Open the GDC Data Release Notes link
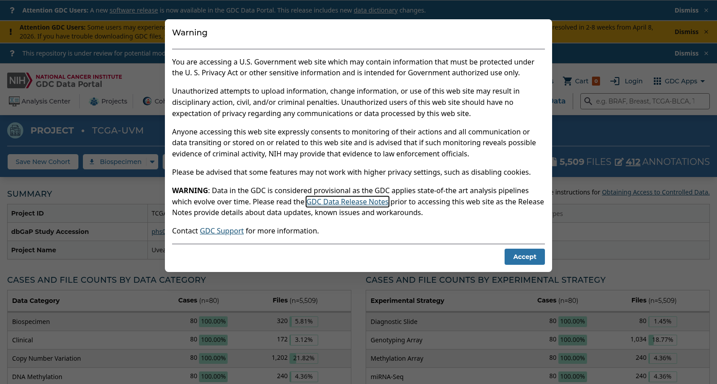 [x=347, y=202]
